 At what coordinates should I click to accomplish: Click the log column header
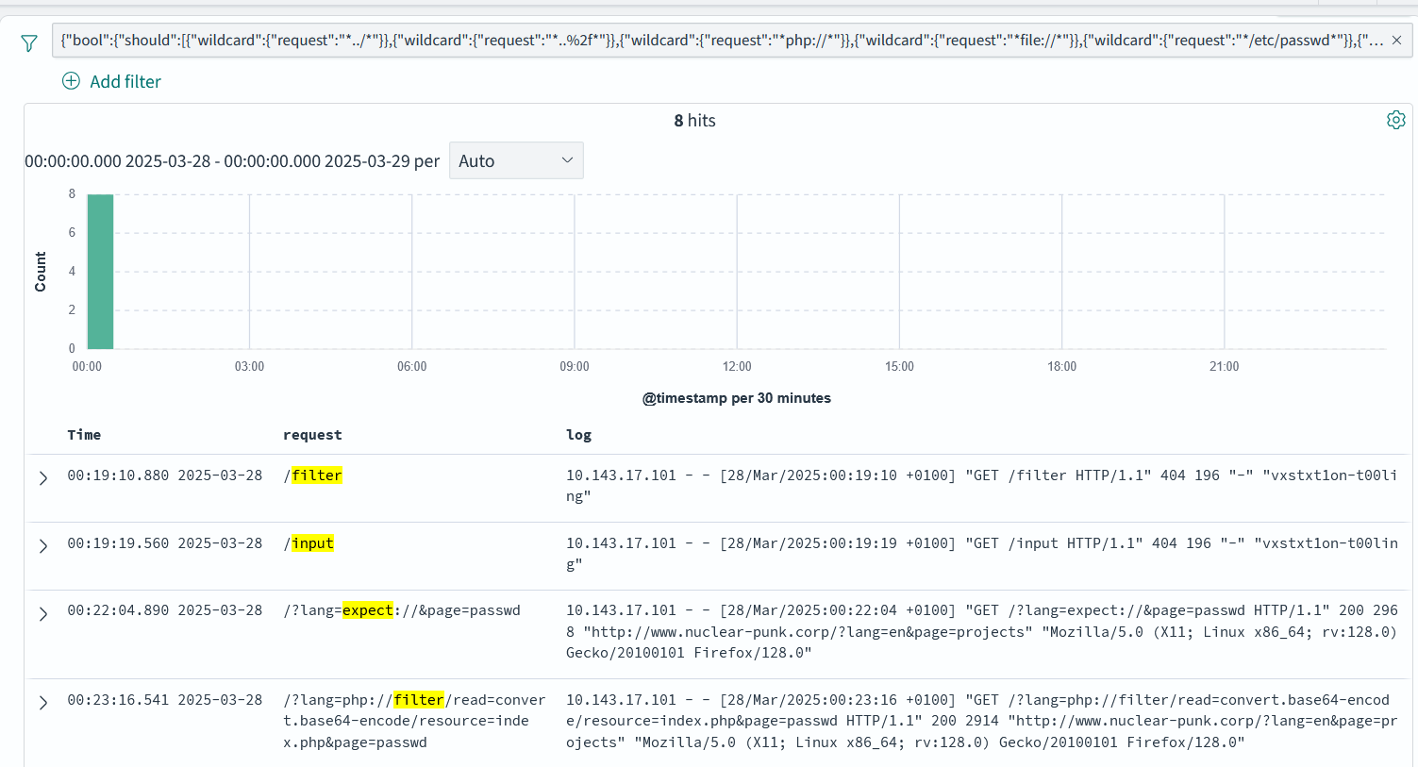(578, 435)
